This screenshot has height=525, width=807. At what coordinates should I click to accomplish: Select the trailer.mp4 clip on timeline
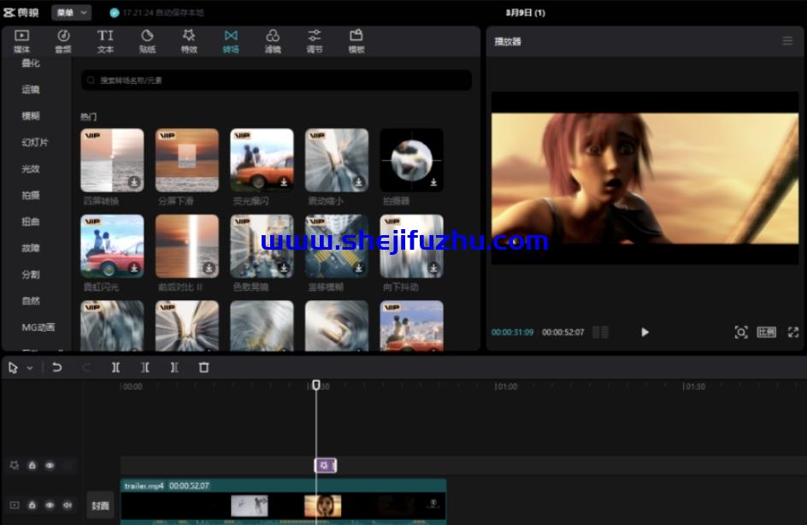[284, 502]
